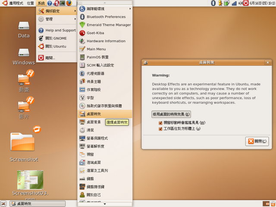Open 選單及工具列 preferences
The width and height of the screenshot is (276, 207).
(105, 171)
